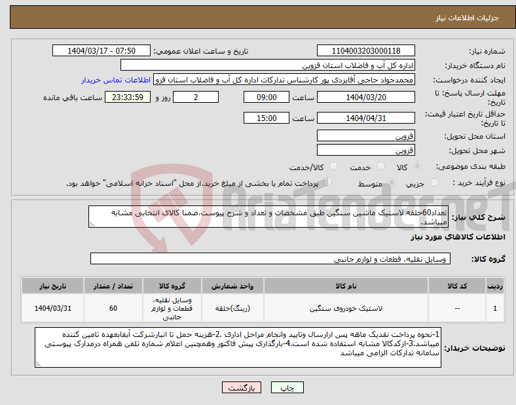Image resolution: width=516 pixels, height=405 pixels.
Task: Click the تعداد / مقدار column header
Action: (113, 286)
